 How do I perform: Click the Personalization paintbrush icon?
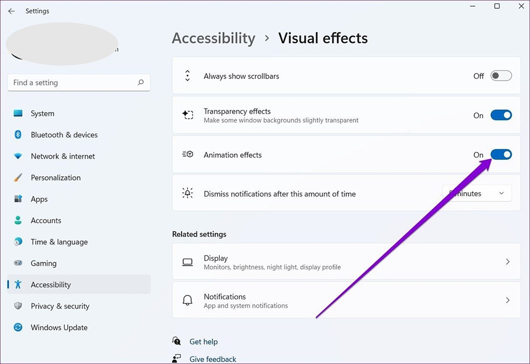pyautogui.click(x=18, y=178)
